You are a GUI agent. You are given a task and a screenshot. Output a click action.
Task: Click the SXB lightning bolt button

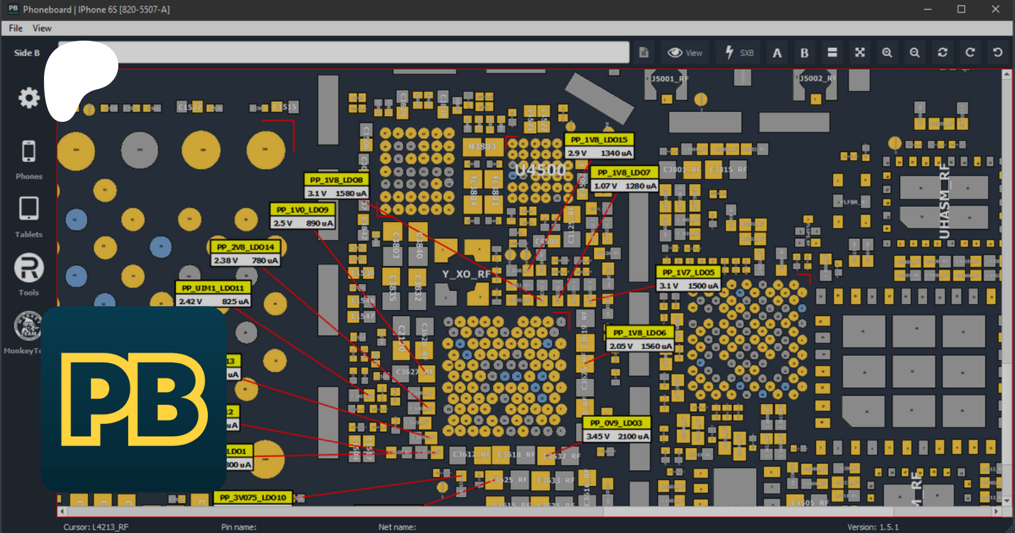point(739,52)
